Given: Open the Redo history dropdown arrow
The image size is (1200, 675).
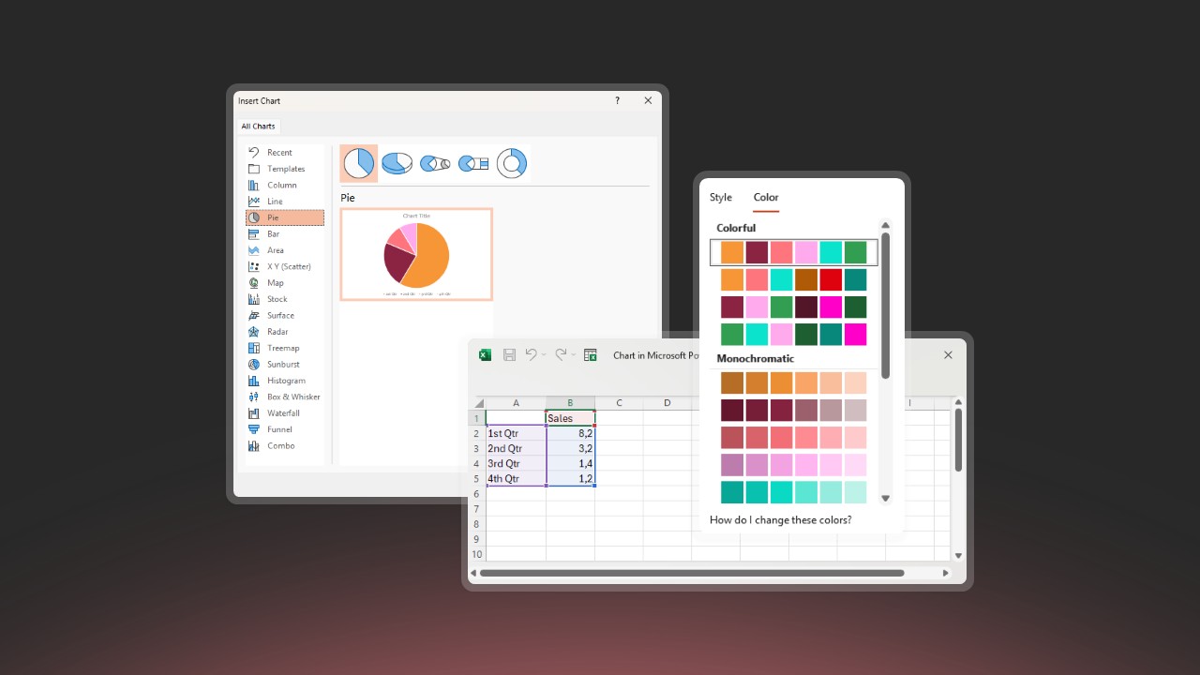Looking at the screenshot, I should [574, 355].
